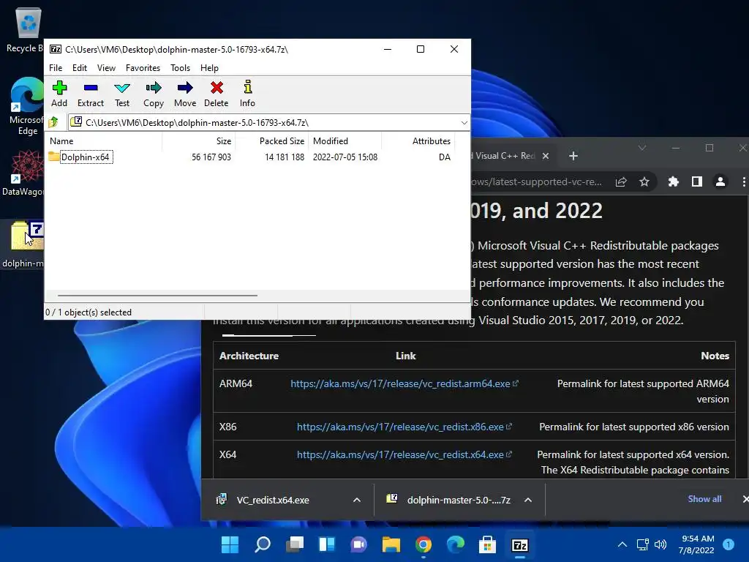Open Microsoft Store from the taskbar
749x562 pixels.
pos(487,544)
